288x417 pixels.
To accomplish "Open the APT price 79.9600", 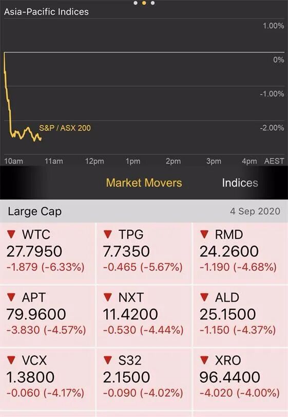I will pyautogui.click(x=36, y=314).
